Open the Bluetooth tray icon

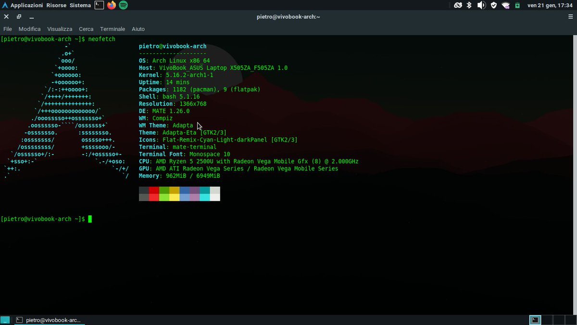tap(470, 5)
